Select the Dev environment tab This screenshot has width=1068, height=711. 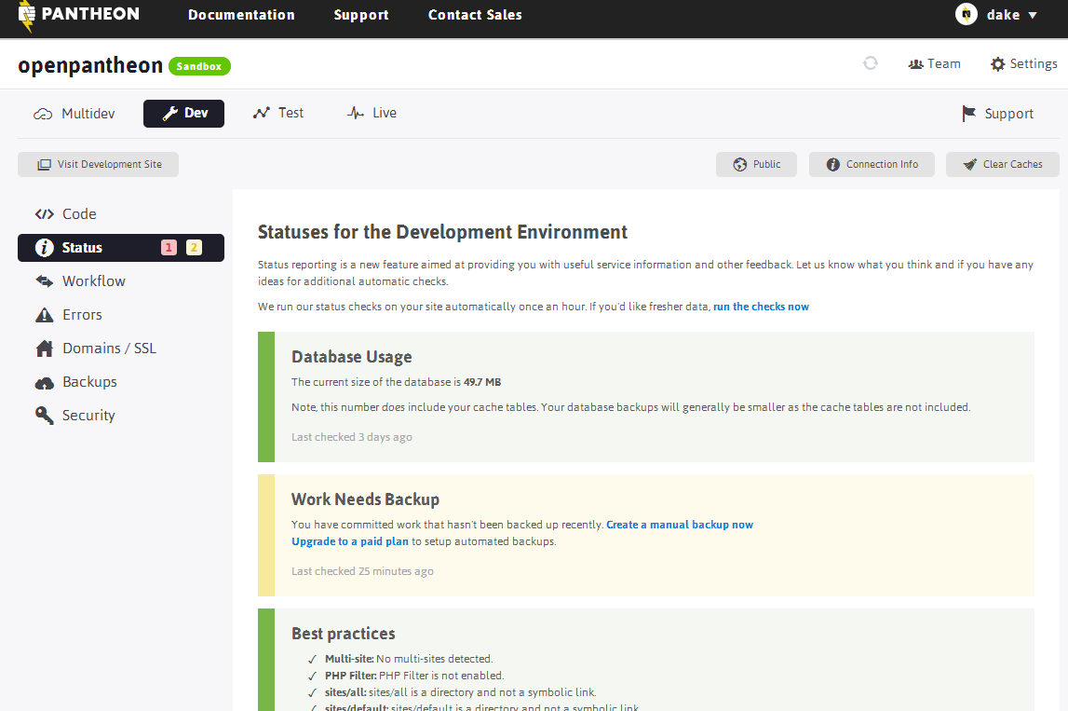click(184, 113)
